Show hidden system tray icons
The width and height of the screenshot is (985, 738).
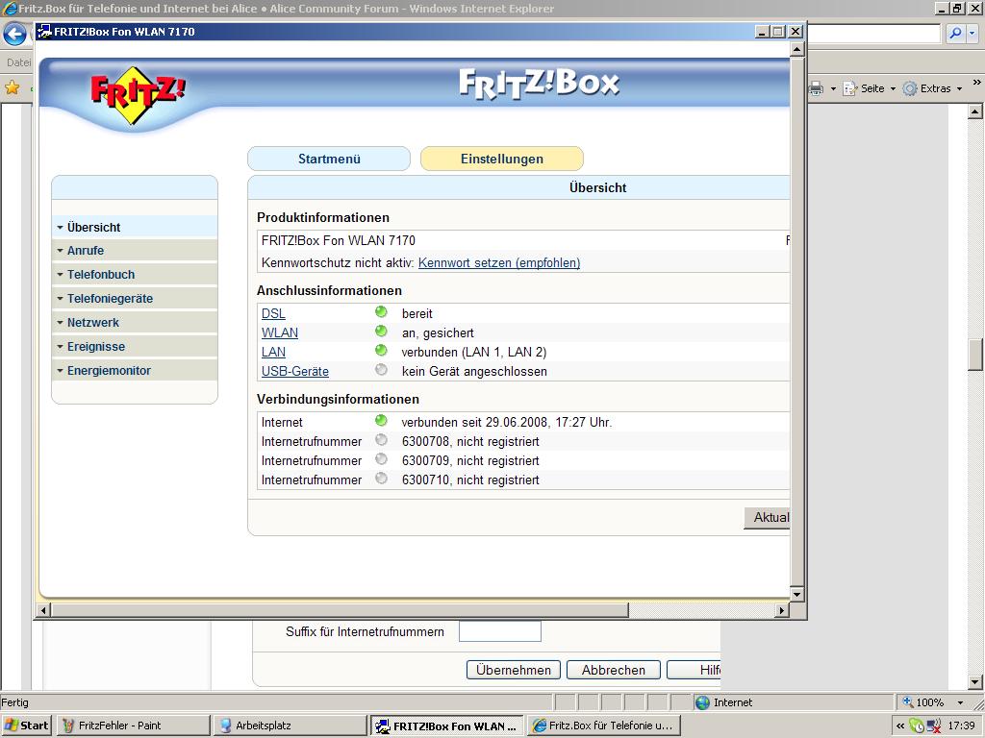[x=900, y=726]
